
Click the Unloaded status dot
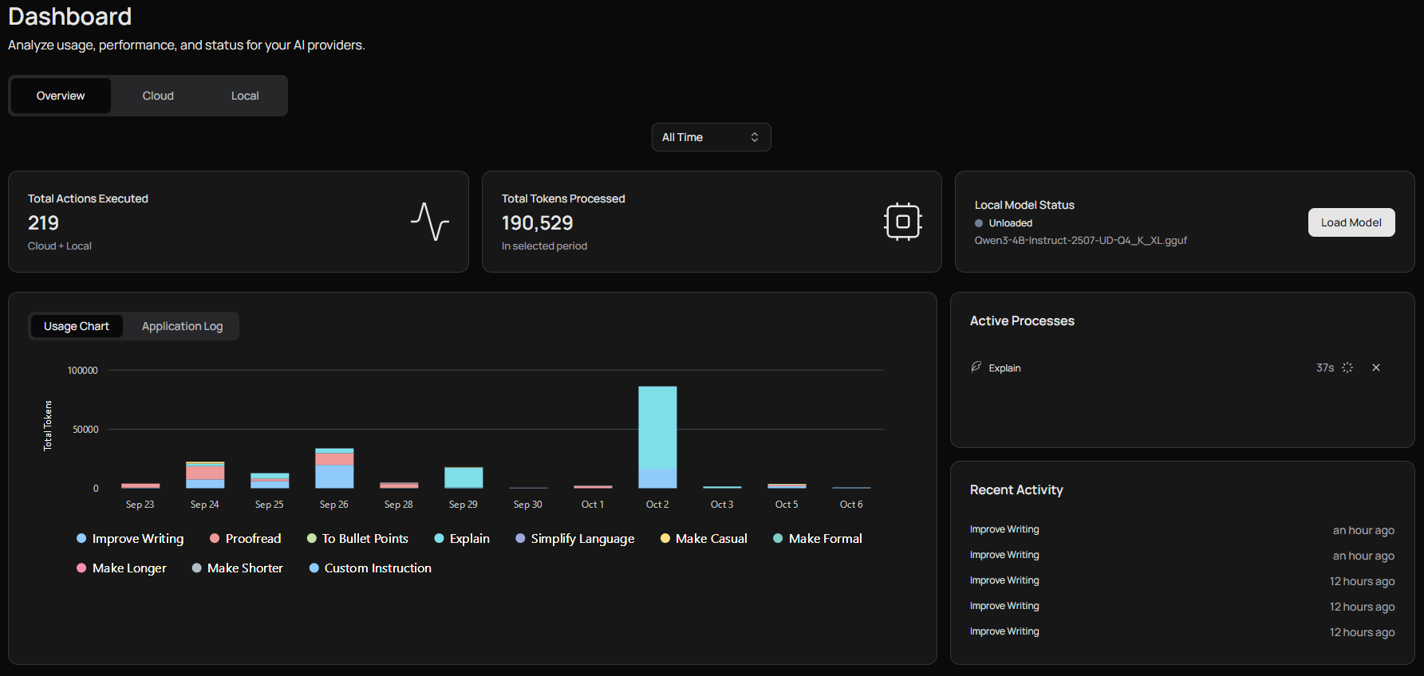[979, 223]
